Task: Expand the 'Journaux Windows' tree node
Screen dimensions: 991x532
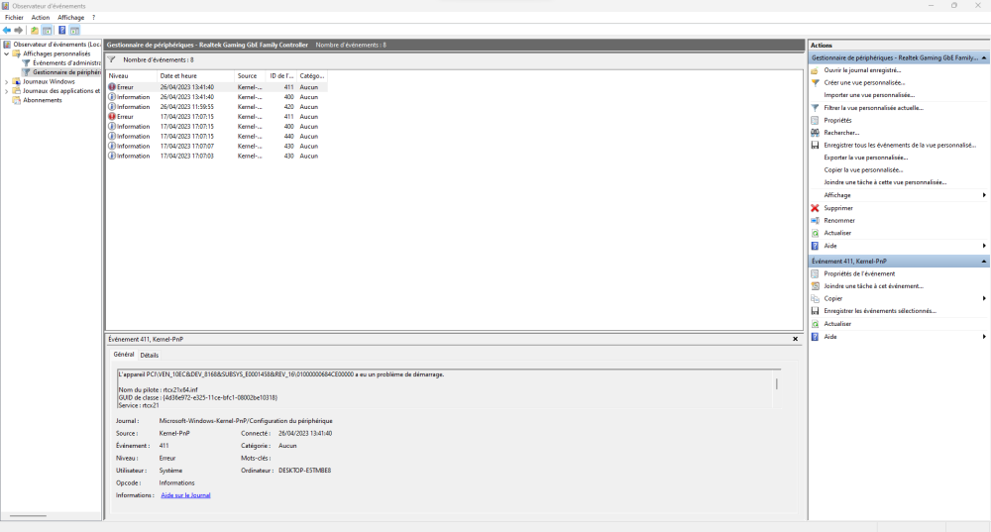Action: pos(7,81)
